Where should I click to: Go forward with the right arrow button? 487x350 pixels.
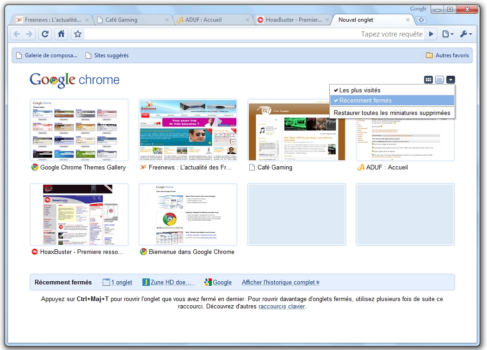click(29, 34)
